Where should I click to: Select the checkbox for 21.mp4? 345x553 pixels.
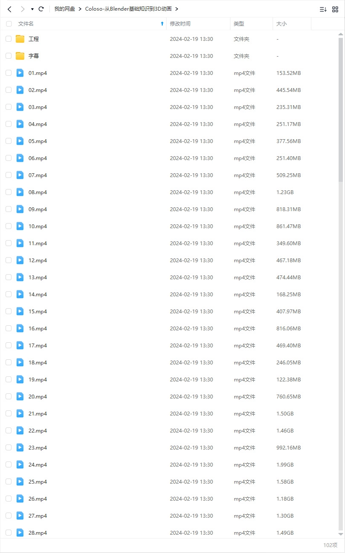9,413
